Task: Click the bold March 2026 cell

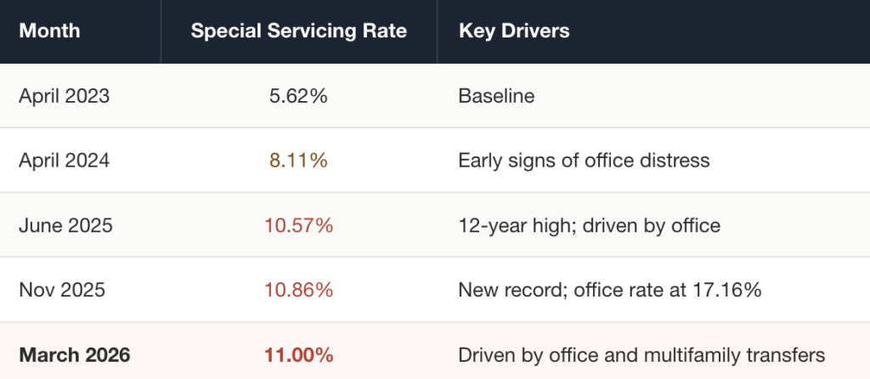Action: tap(75, 354)
